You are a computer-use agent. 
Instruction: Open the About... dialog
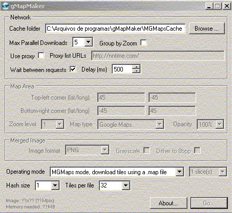[168, 203]
